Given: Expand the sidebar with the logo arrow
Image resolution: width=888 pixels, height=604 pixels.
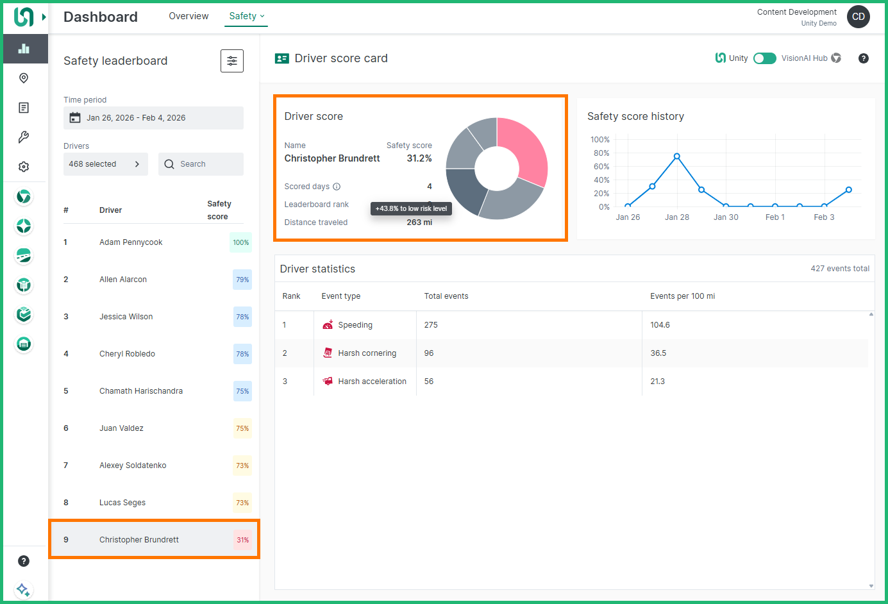Looking at the screenshot, I should point(44,17).
